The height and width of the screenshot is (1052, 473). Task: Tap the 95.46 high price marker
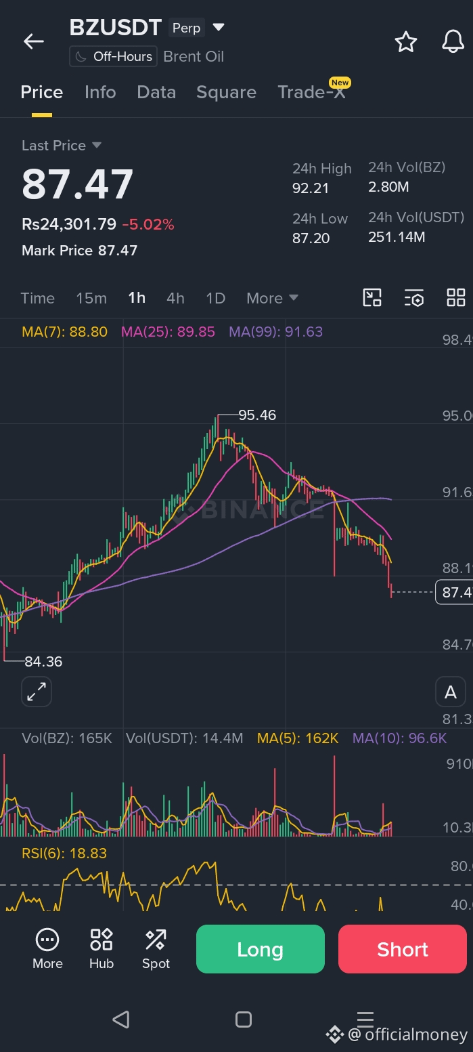(x=257, y=415)
